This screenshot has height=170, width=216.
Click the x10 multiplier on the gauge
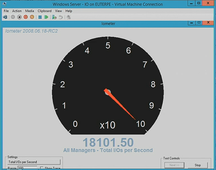click(x=108, y=125)
